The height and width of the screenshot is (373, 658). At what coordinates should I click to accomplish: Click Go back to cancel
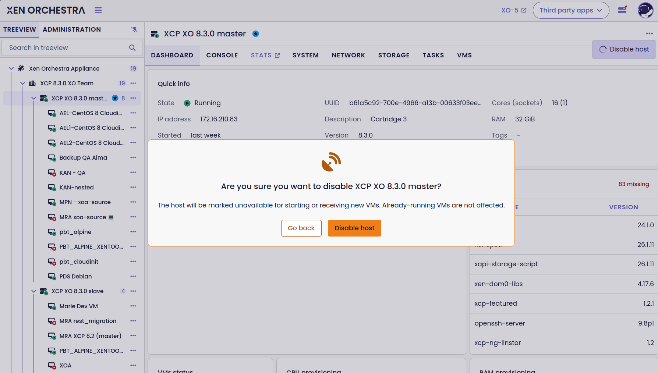click(301, 228)
